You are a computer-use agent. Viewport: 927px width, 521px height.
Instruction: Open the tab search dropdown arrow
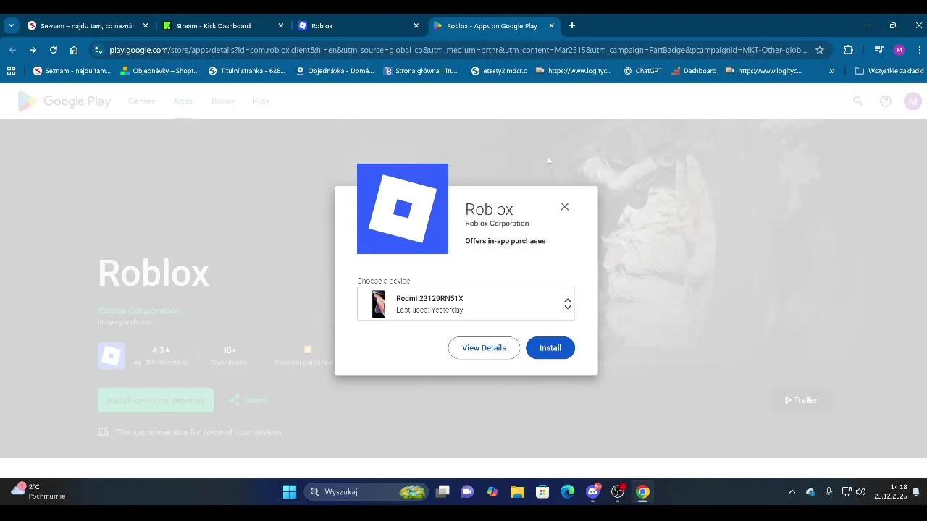(x=11, y=25)
